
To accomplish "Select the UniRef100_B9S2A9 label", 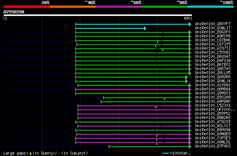I will click(213, 97).
